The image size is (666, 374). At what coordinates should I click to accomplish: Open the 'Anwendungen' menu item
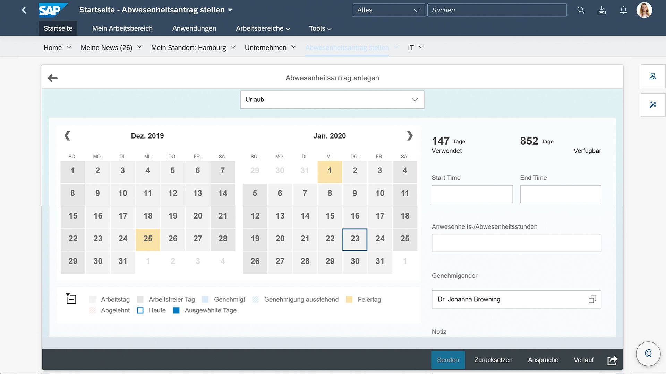[x=194, y=28]
